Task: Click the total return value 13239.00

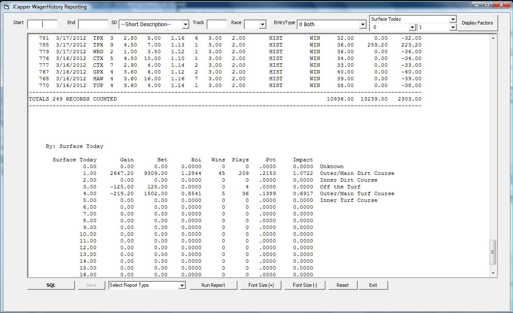Action: coord(374,99)
